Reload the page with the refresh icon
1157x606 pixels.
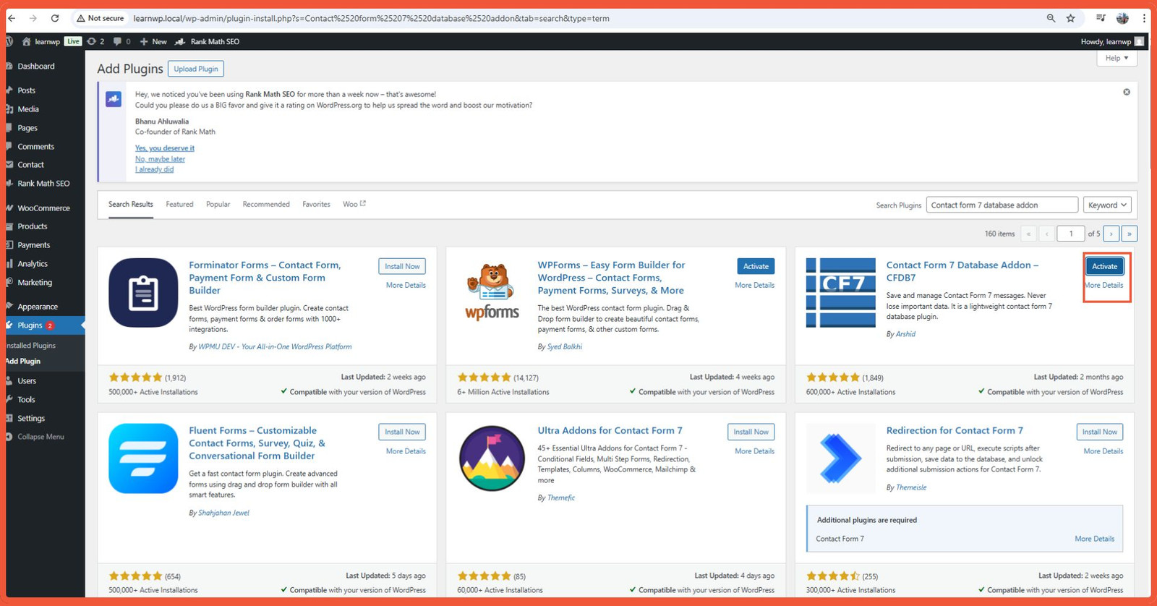(x=55, y=18)
